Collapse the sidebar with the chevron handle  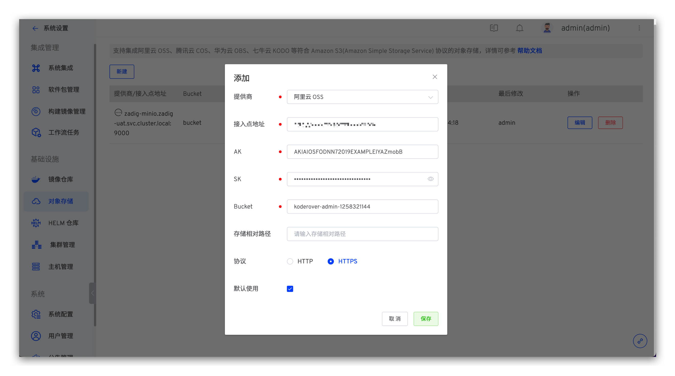92,293
